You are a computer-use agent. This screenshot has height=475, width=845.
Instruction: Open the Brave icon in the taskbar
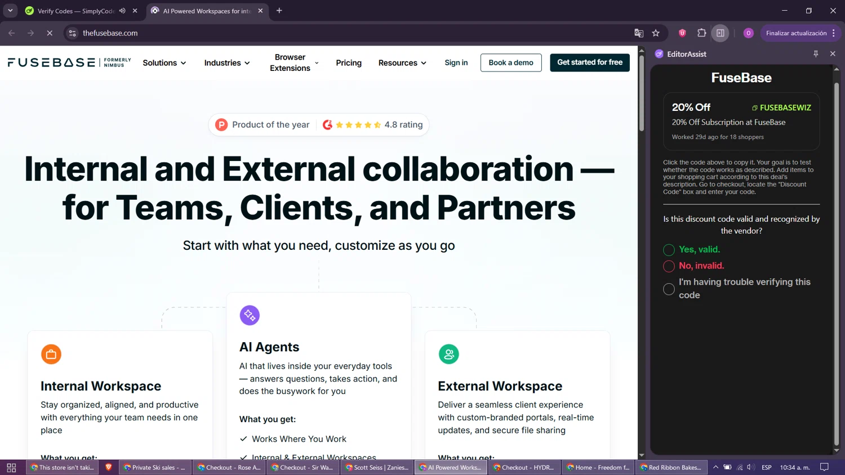[x=109, y=467]
